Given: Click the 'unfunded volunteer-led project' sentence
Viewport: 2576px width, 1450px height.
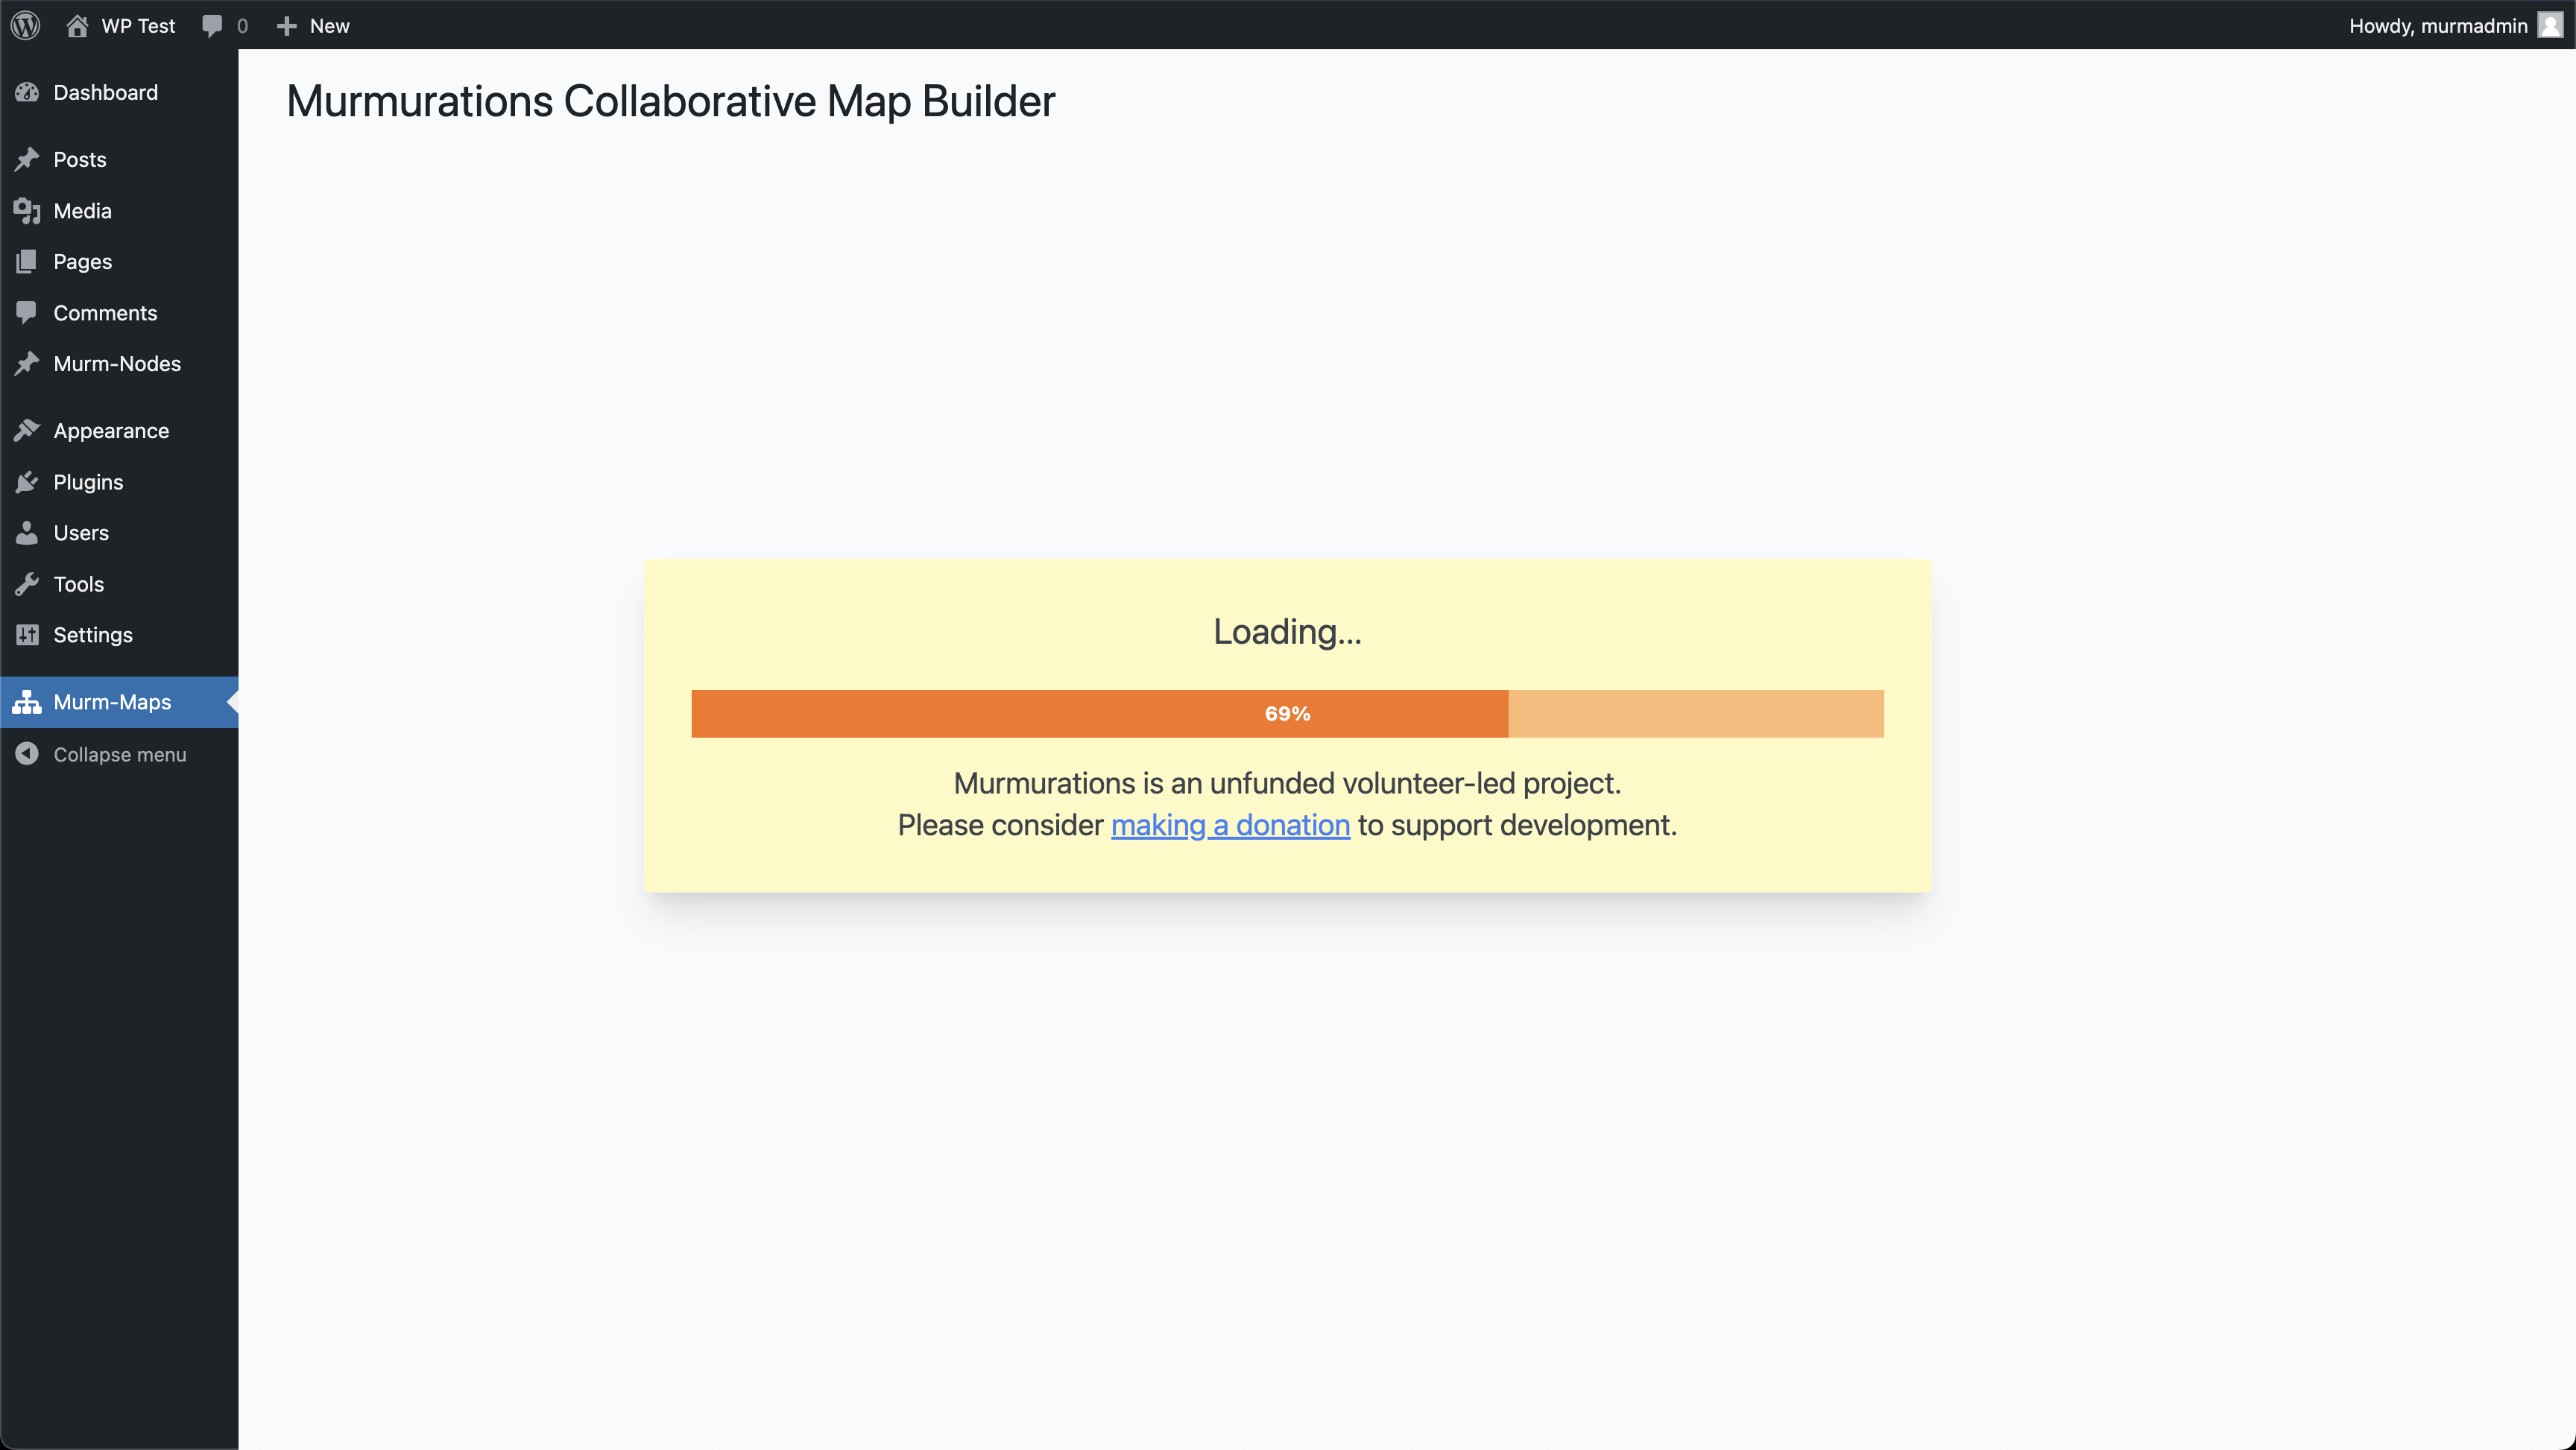Looking at the screenshot, I should (1287, 783).
